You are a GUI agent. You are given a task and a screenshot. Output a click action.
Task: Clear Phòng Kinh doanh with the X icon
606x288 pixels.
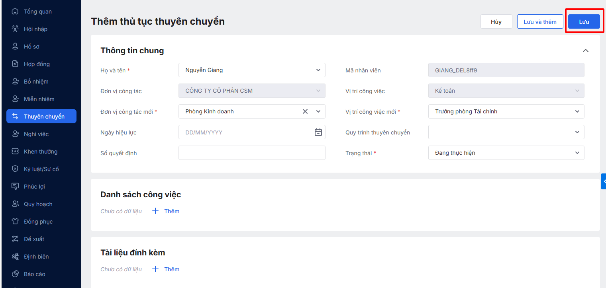pyautogui.click(x=305, y=111)
